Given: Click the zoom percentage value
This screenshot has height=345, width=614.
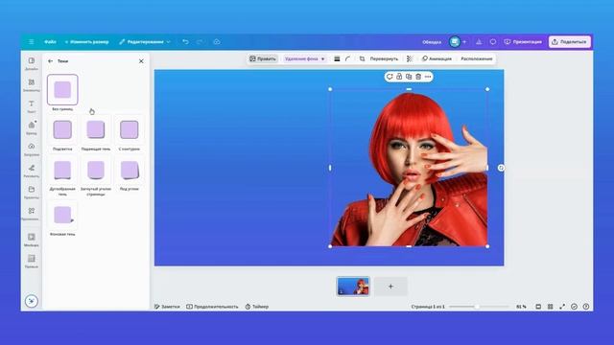Looking at the screenshot, I should [x=521, y=307].
